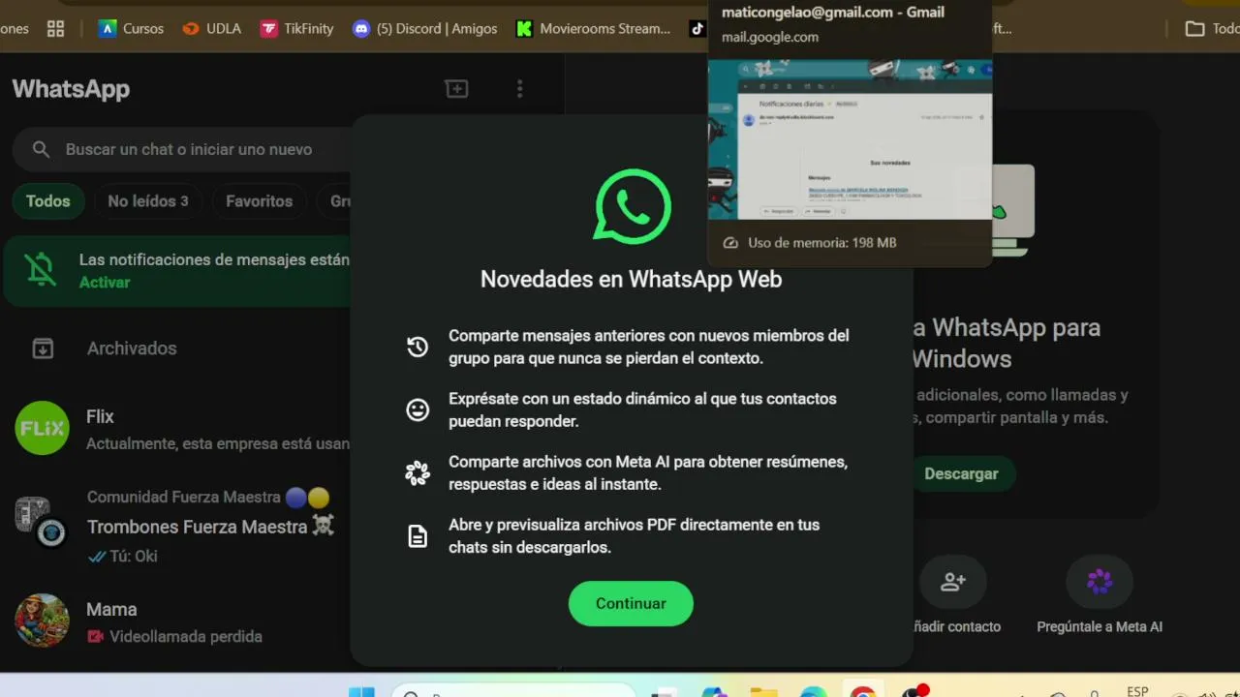Viewport: 1240px width, 697px height.
Task: Click Activar to enable notifications
Action: pyautogui.click(x=105, y=283)
